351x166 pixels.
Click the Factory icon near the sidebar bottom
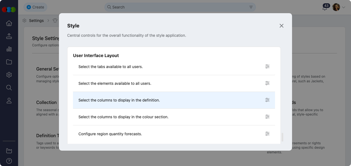click(9, 150)
